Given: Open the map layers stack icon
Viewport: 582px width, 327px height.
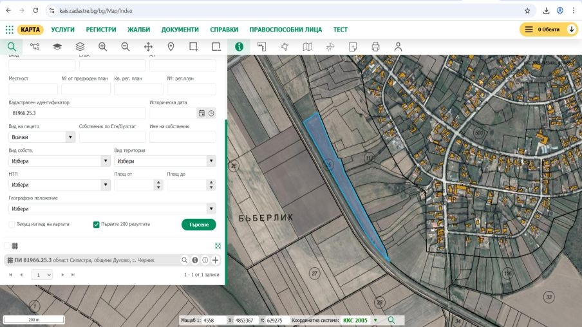Looking at the screenshot, I should pyautogui.click(x=80, y=46).
